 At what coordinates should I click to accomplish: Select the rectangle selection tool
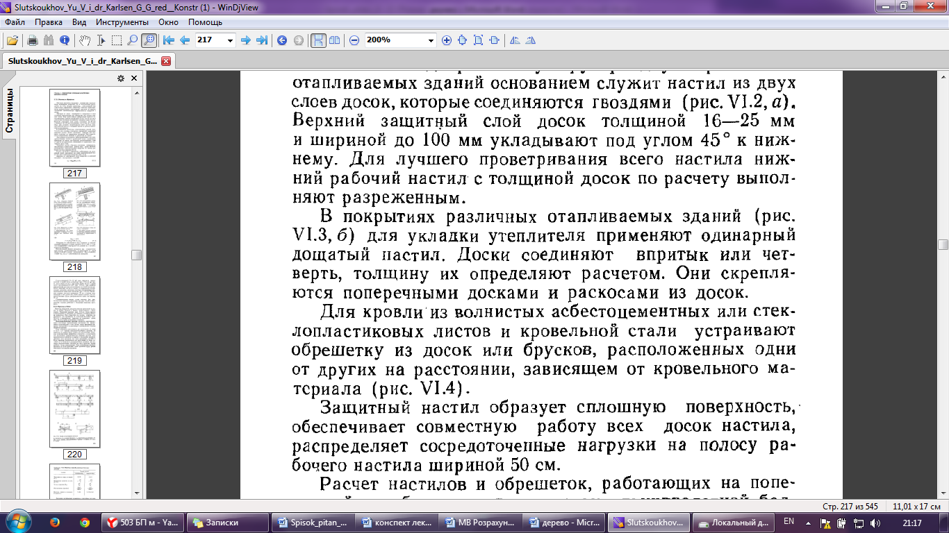click(x=116, y=40)
